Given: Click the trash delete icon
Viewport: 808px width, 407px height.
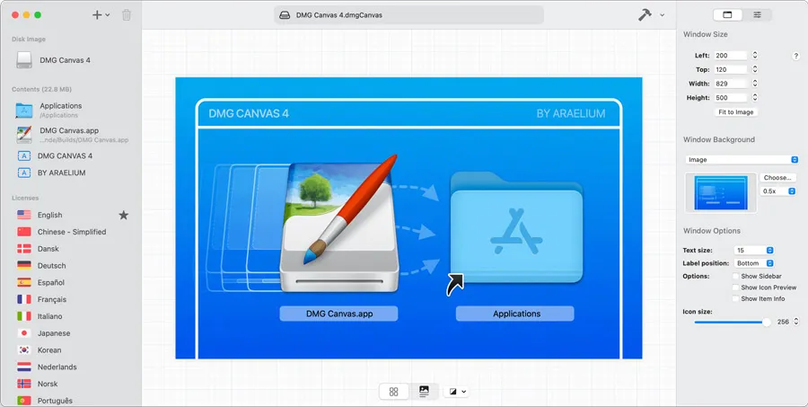Looking at the screenshot, I should click(126, 15).
